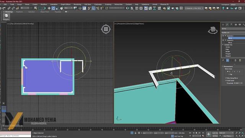Open Select by Name list icon
245x138 pixels.
pyautogui.click(x=36, y=8)
